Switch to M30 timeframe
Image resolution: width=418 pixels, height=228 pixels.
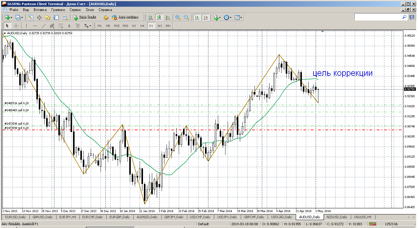[125, 26]
